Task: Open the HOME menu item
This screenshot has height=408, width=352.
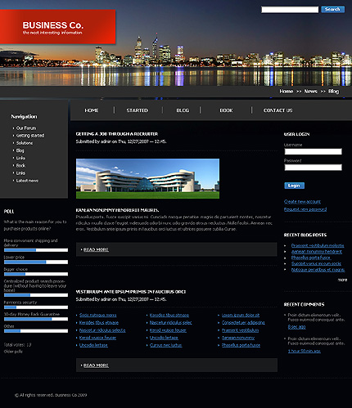Action: pyautogui.click(x=92, y=110)
